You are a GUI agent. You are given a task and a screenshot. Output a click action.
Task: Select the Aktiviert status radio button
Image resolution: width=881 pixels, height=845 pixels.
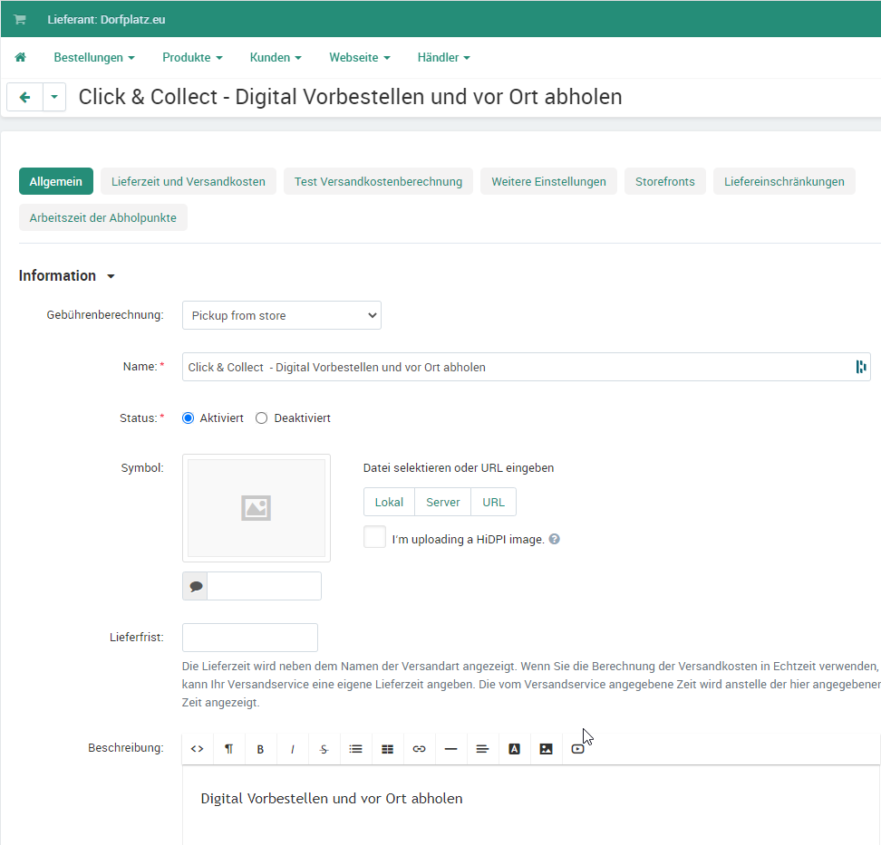(189, 418)
